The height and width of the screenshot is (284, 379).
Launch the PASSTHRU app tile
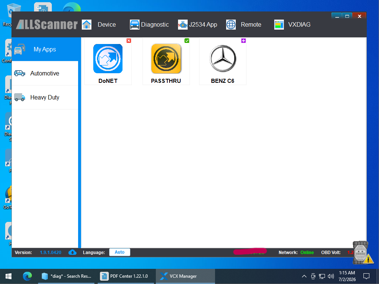pyautogui.click(x=166, y=61)
